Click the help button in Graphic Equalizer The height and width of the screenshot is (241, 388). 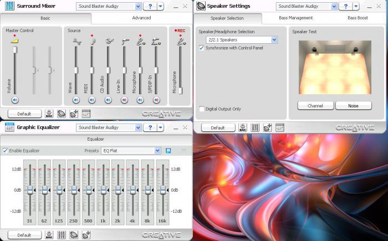(x=151, y=127)
